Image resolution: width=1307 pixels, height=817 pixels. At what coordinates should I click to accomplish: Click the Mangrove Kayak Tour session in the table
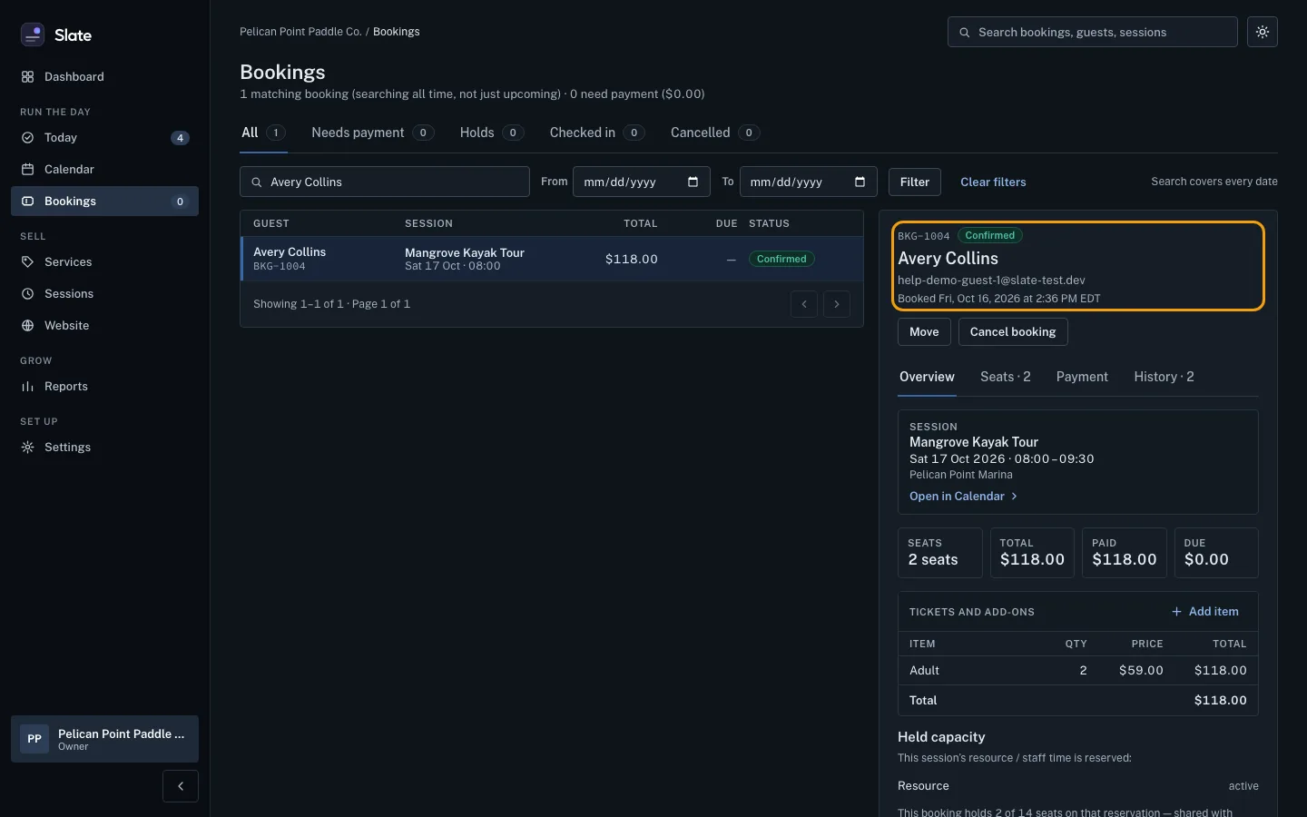click(x=465, y=252)
